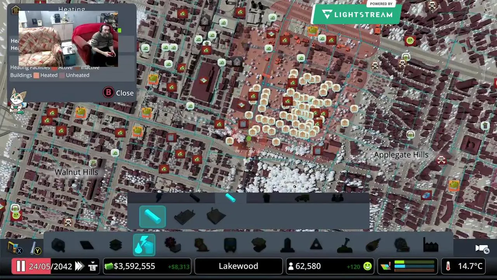
Task: Click the orange industrial demand bar
Action: click(x=414, y=270)
